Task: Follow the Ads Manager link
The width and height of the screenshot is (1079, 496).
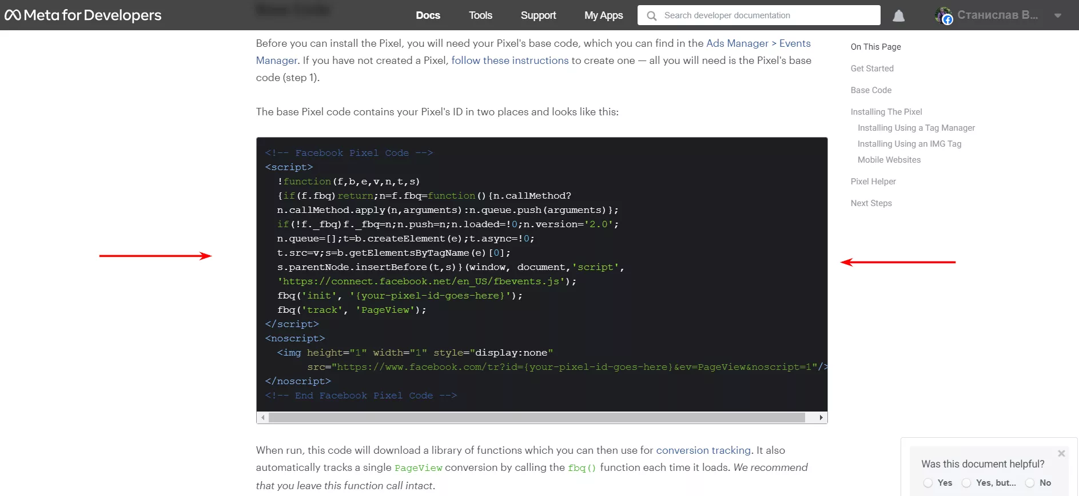Action: coord(737,43)
